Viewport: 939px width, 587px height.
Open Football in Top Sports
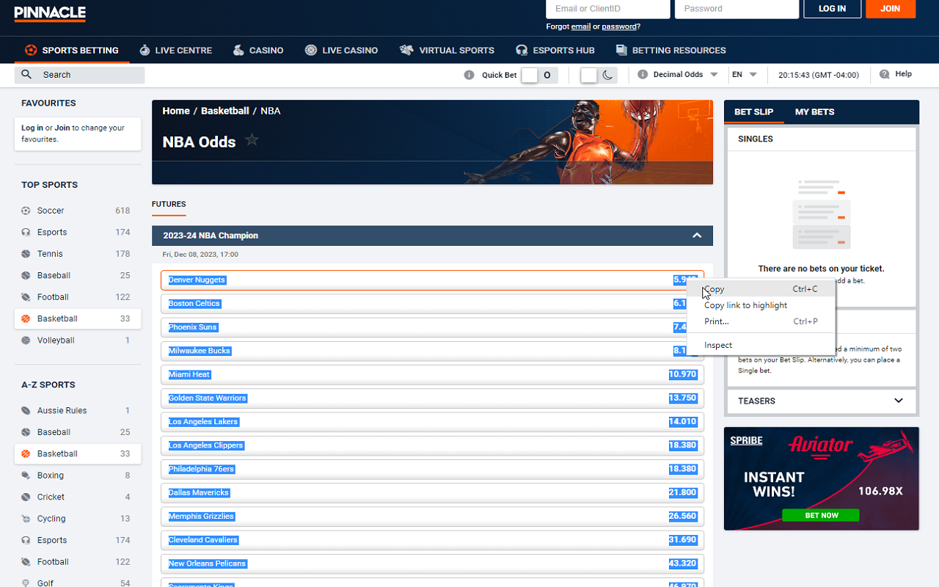(78, 297)
